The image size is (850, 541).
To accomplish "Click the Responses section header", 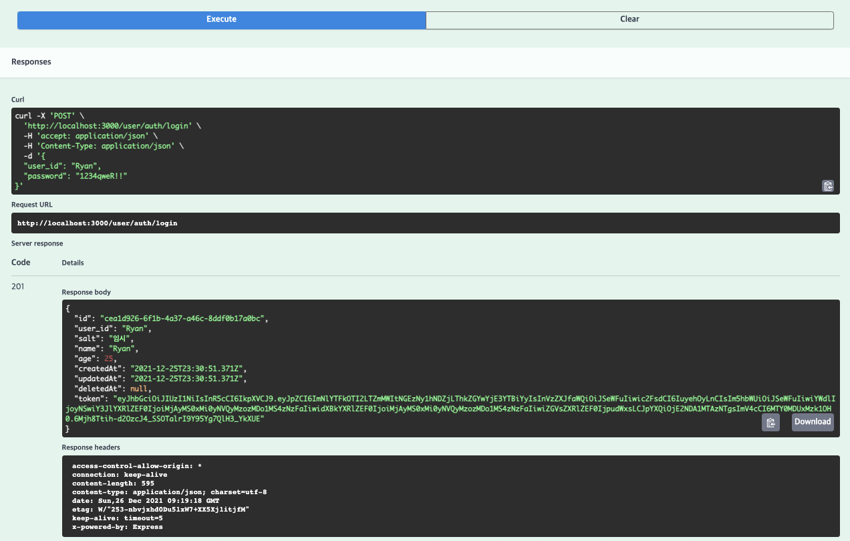I will 31,62.
